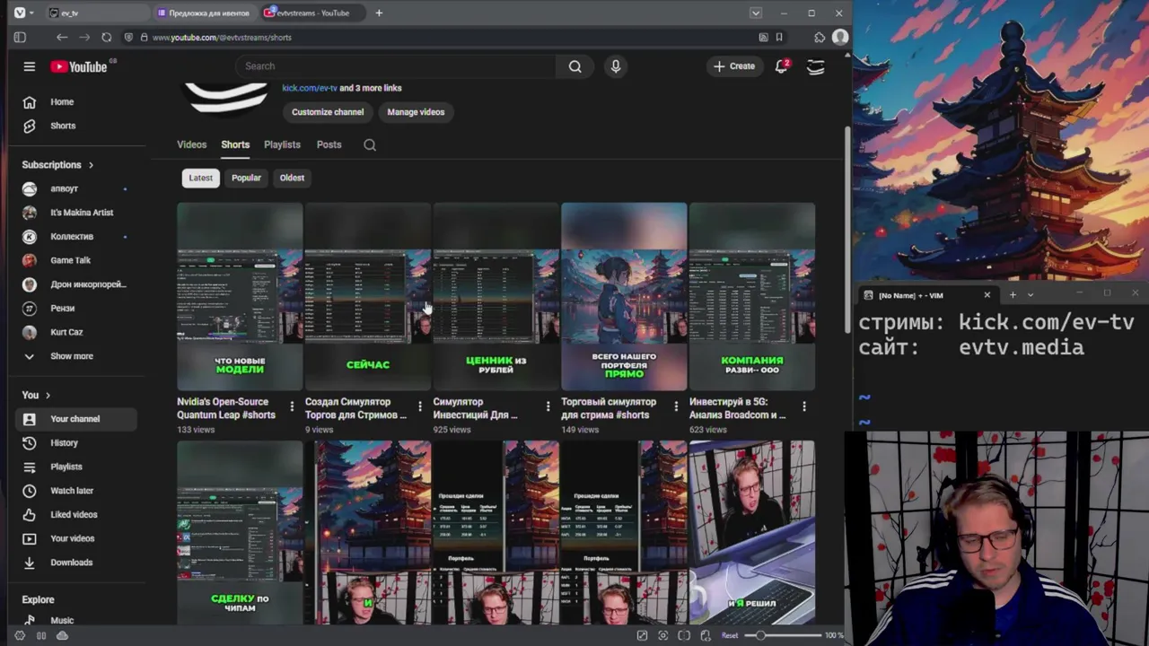Switch to the Предложка для ивентов browser tab
The image size is (1149, 646).
pos(203,13)
